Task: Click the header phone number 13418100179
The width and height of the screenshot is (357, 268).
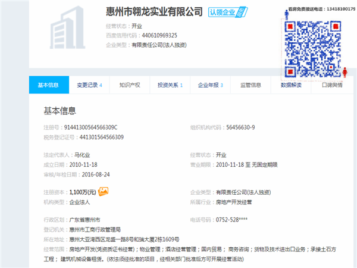Action: [x=341, y=9]
